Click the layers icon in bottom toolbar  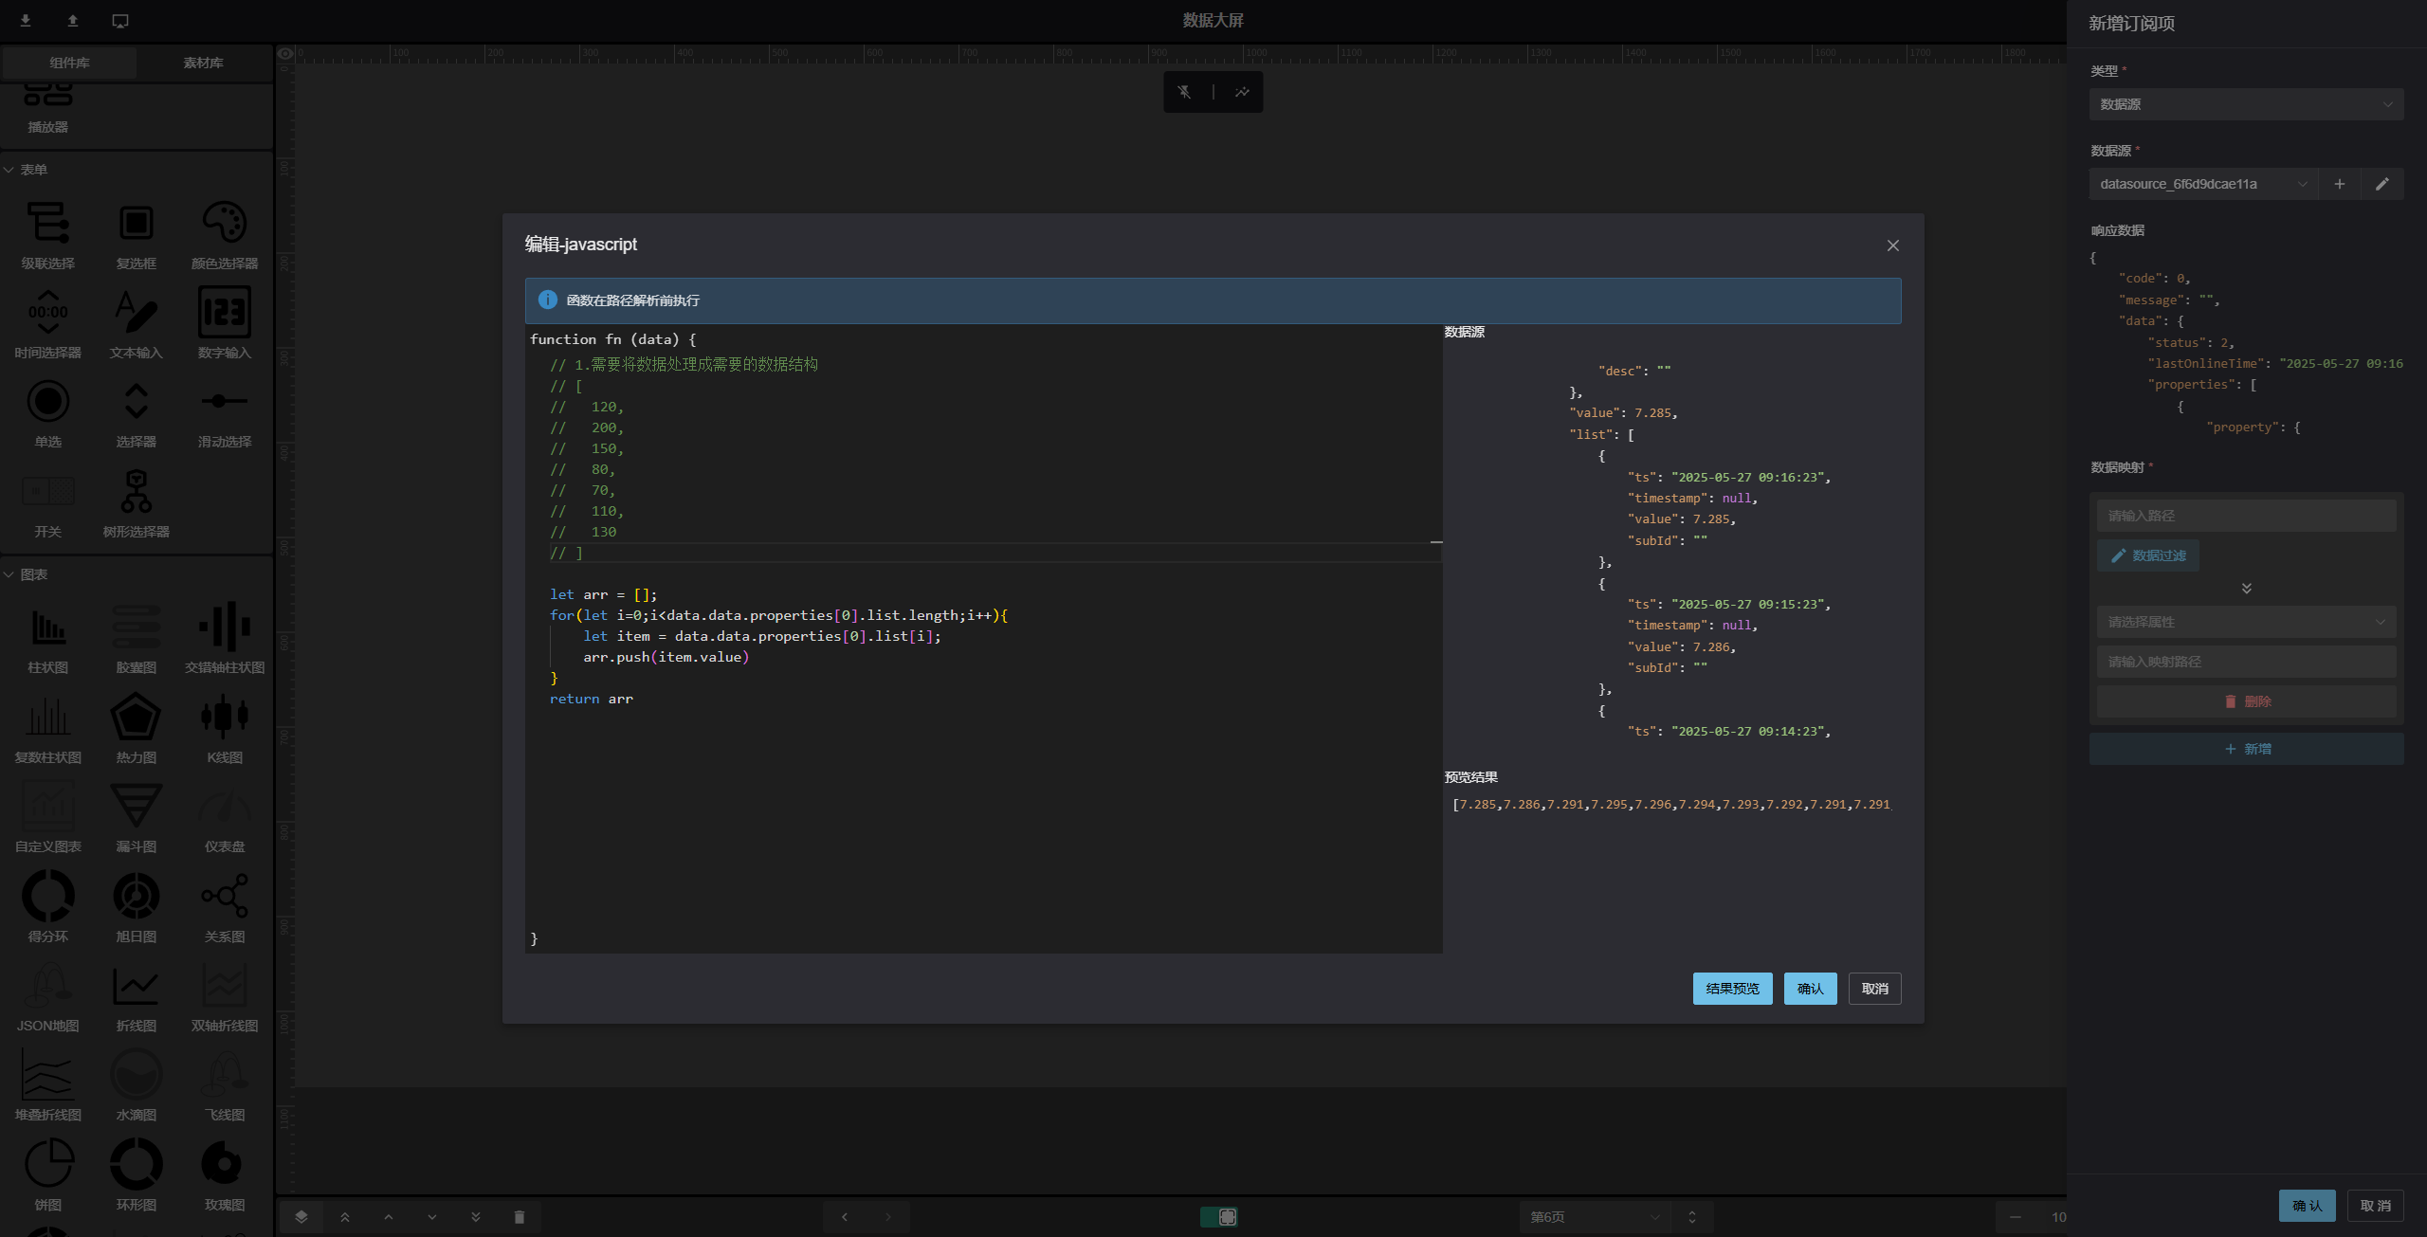pyautogui.click(x=301, y=1217)
